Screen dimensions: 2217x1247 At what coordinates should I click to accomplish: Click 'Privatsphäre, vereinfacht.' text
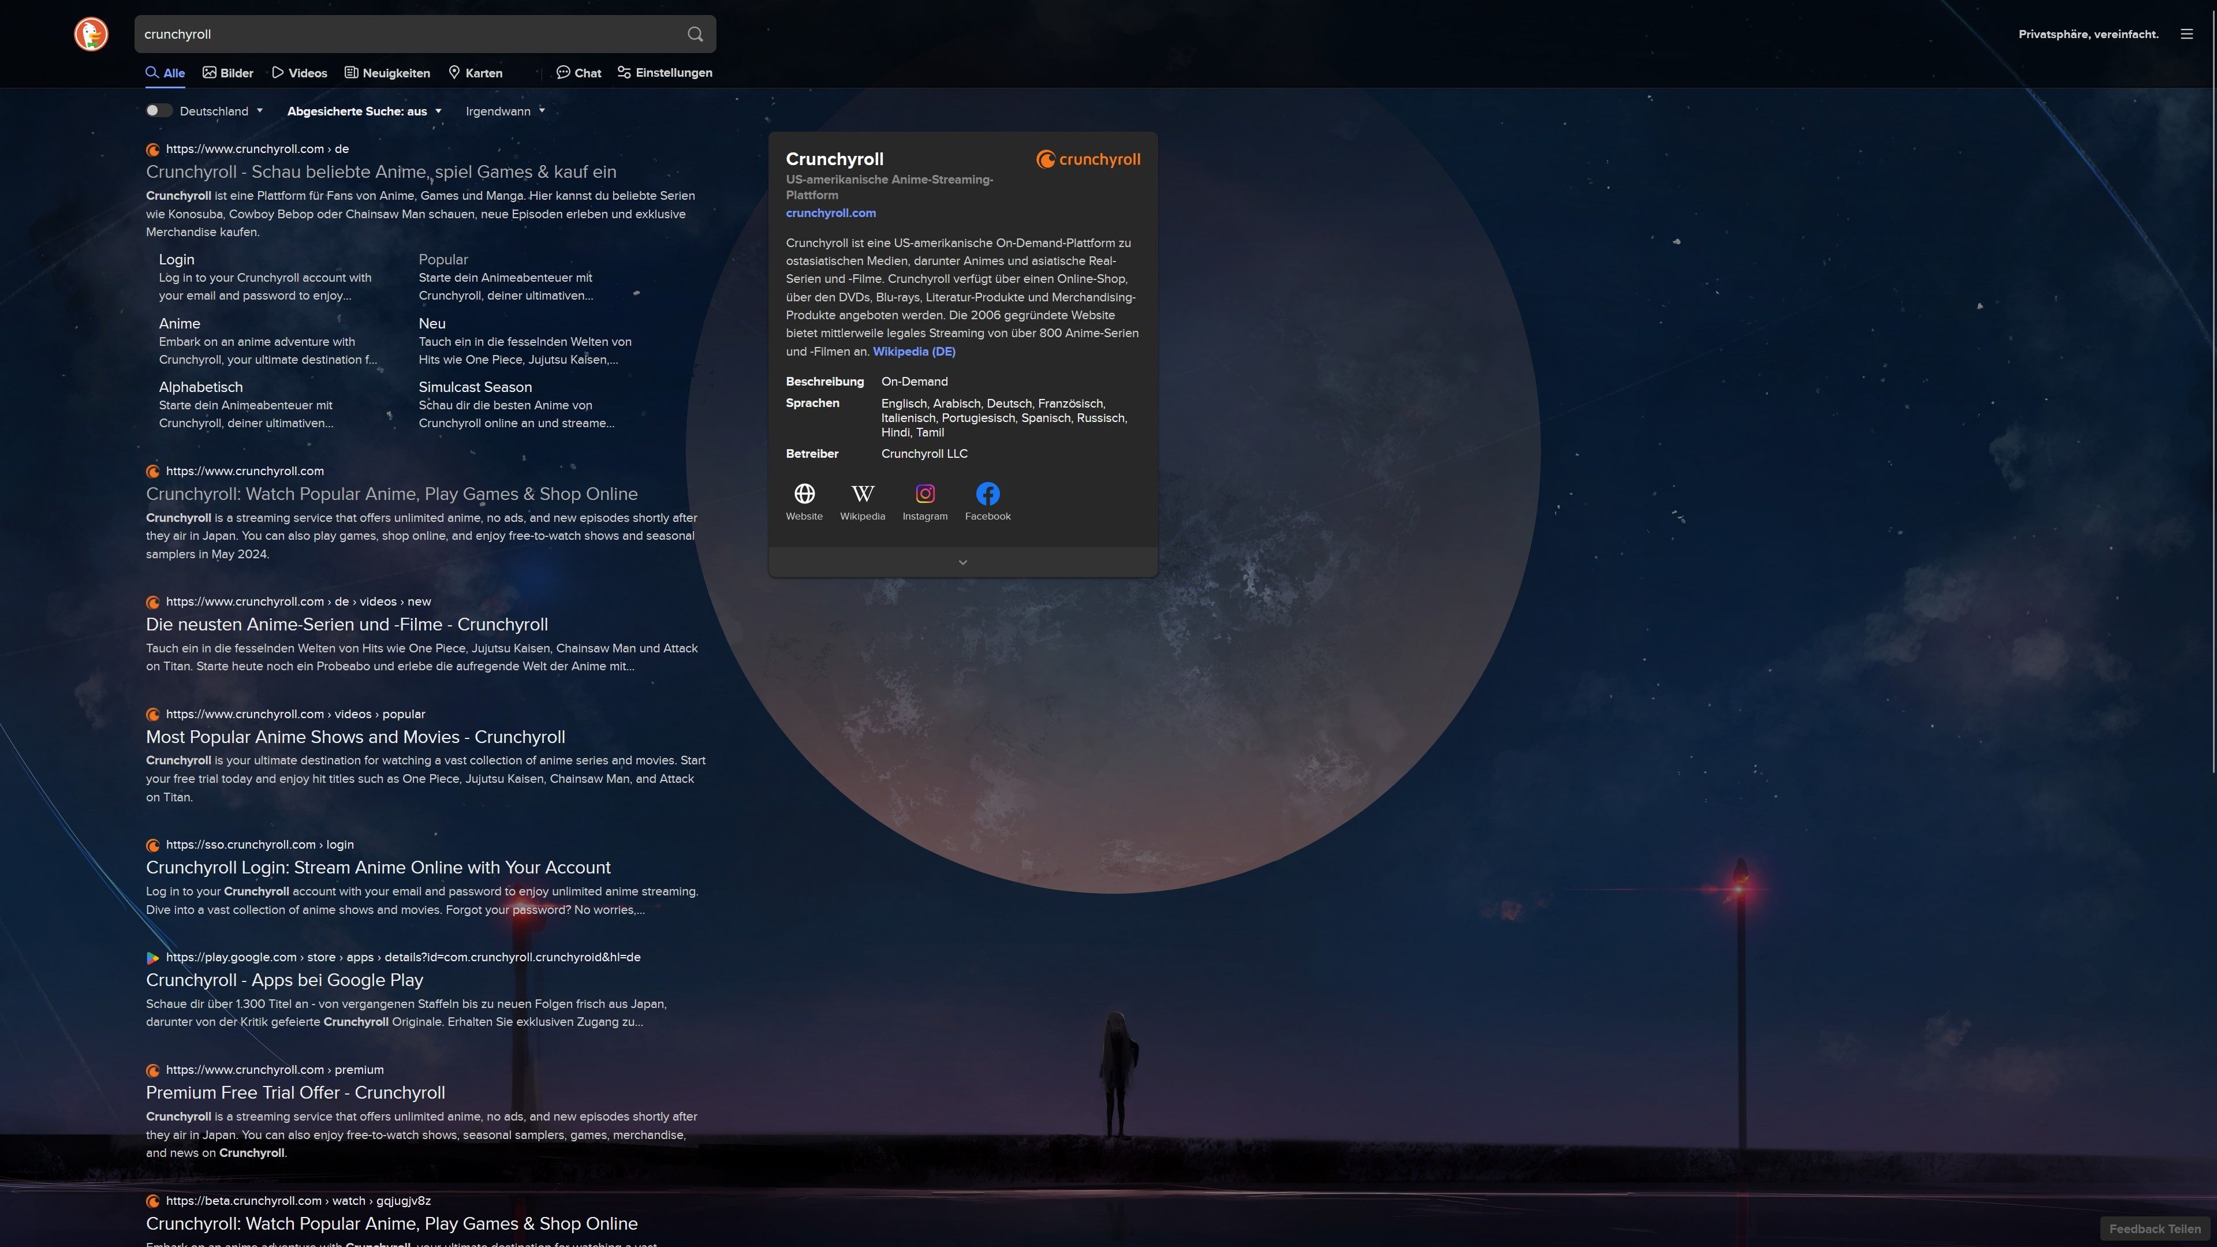(x=2089, y=35)
